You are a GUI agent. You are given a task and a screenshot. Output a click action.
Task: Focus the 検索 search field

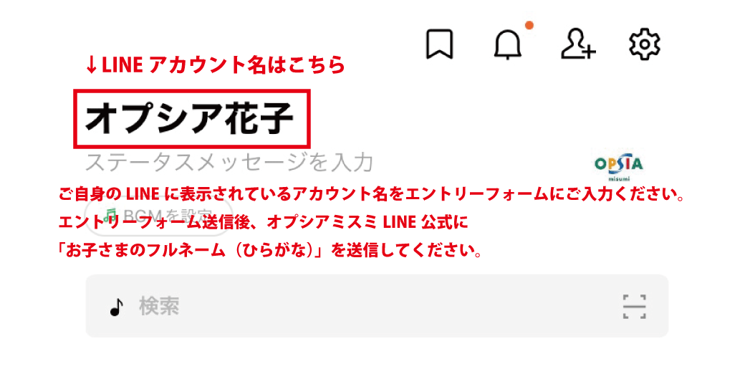coord(377,306)
